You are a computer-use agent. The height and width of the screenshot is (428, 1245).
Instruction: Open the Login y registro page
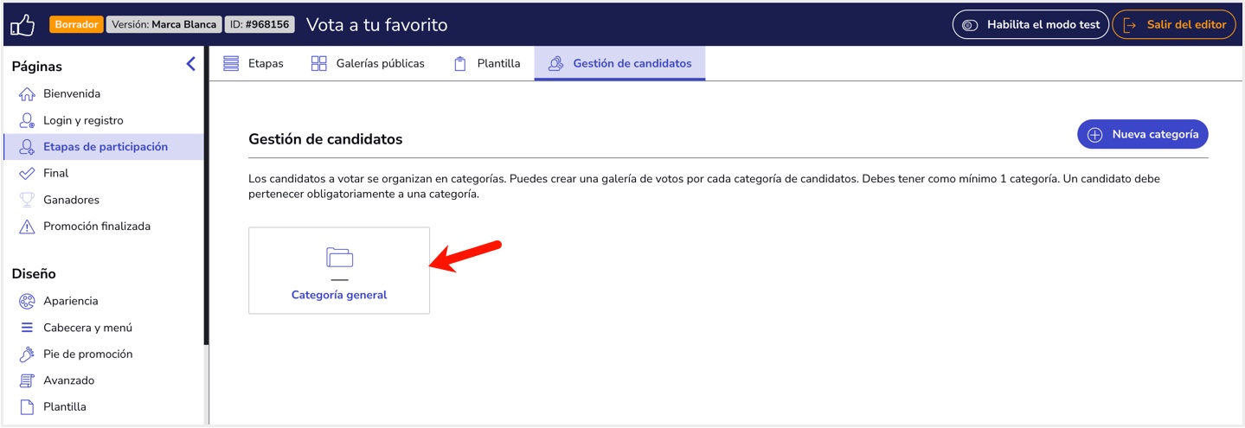tap(83, 120)
